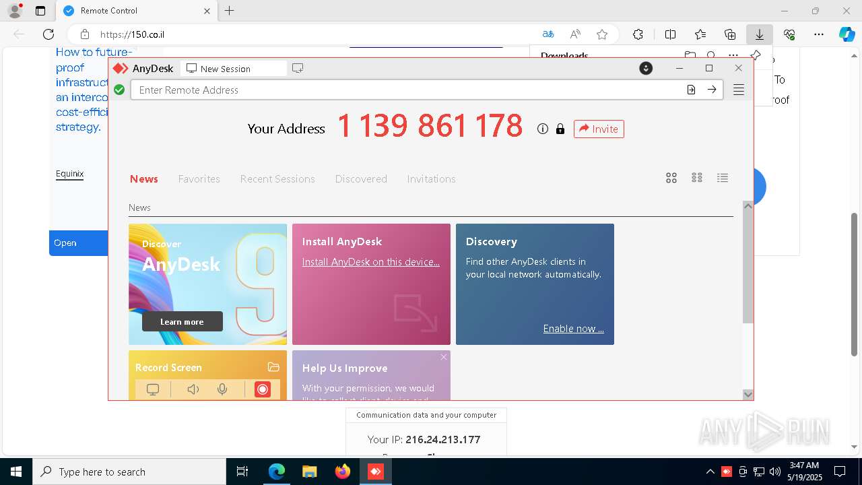Click the translate icon in the address bar
Screen dimensions: 862x485
coord(548,34)
